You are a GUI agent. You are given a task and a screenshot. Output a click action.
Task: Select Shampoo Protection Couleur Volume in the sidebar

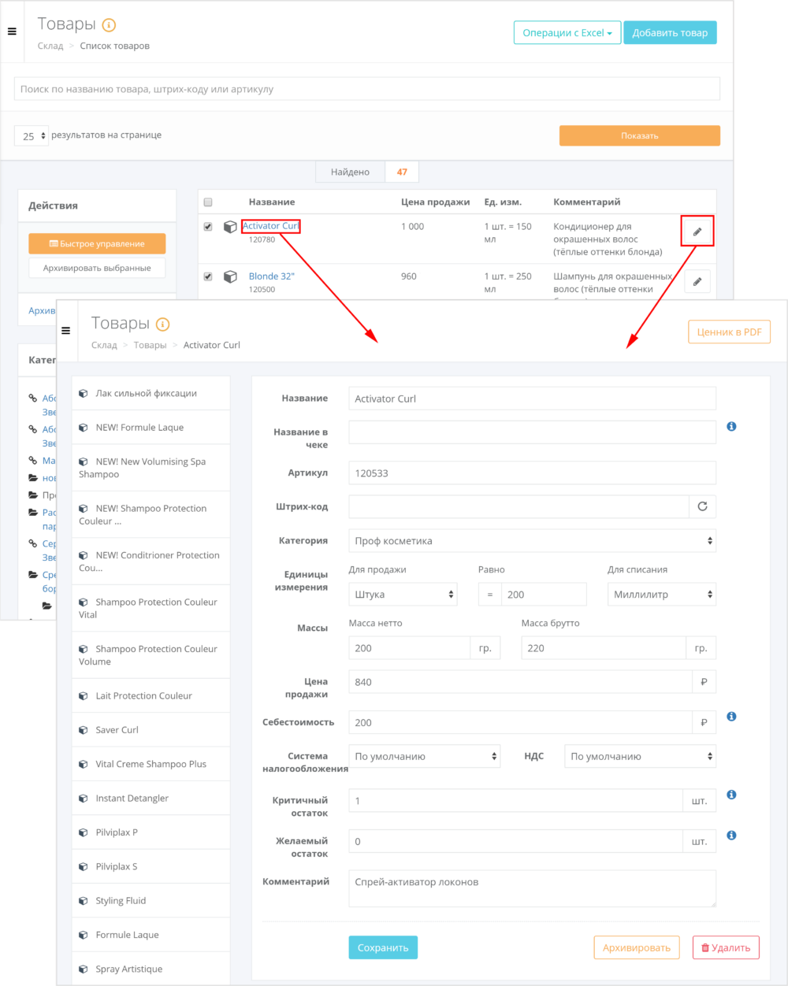click(151, 655)
